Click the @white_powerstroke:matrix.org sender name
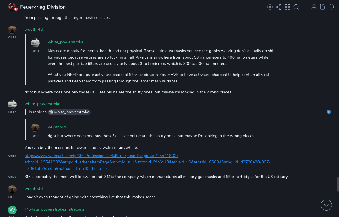 coord(54,209)
